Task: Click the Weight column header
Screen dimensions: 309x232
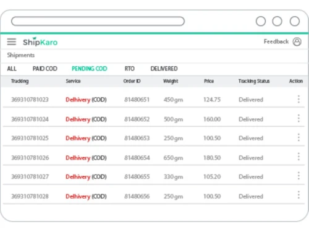Action: pos(171,81)
